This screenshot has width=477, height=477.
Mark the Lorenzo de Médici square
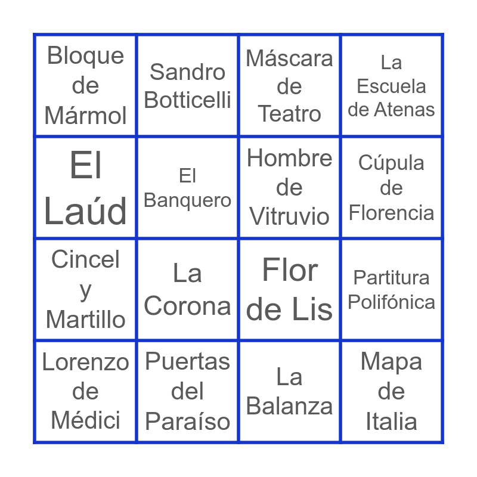85,392
